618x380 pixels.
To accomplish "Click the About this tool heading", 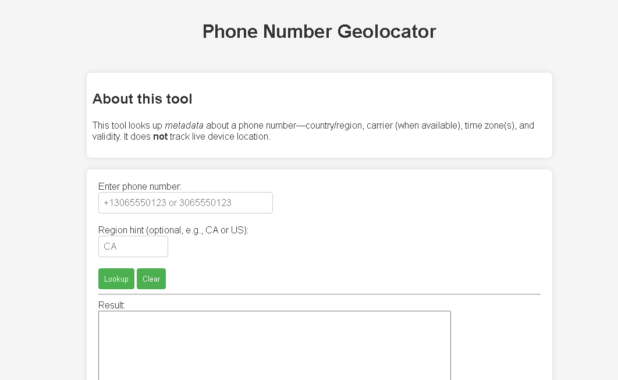I will click(142, 99).
